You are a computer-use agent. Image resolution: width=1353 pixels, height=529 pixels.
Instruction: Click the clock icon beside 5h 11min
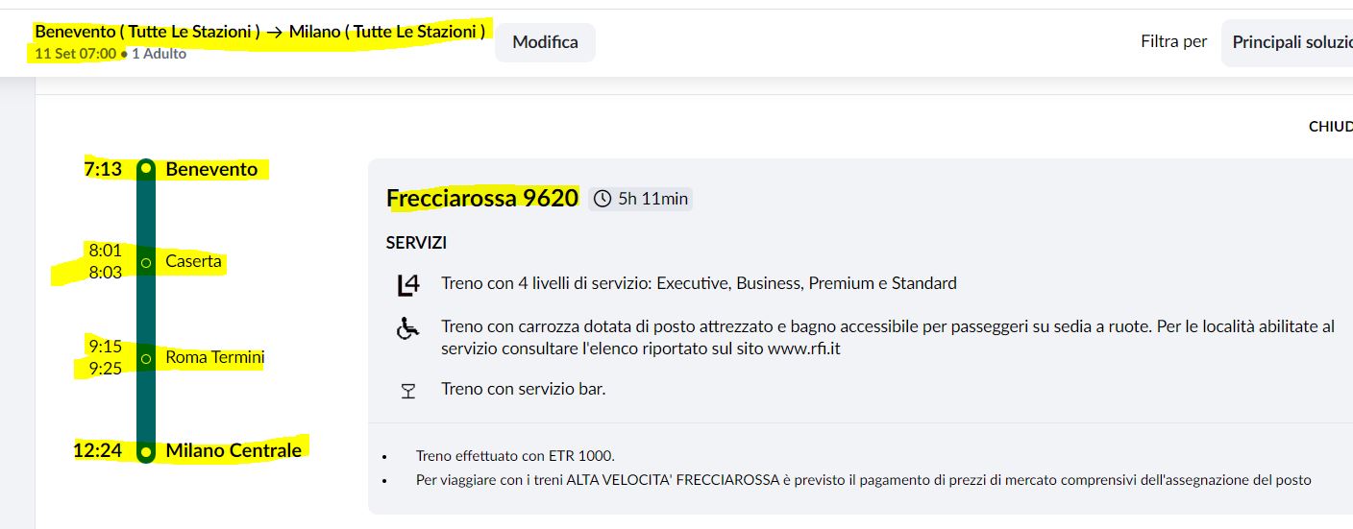pyautogui.click(x=603, y=199)
